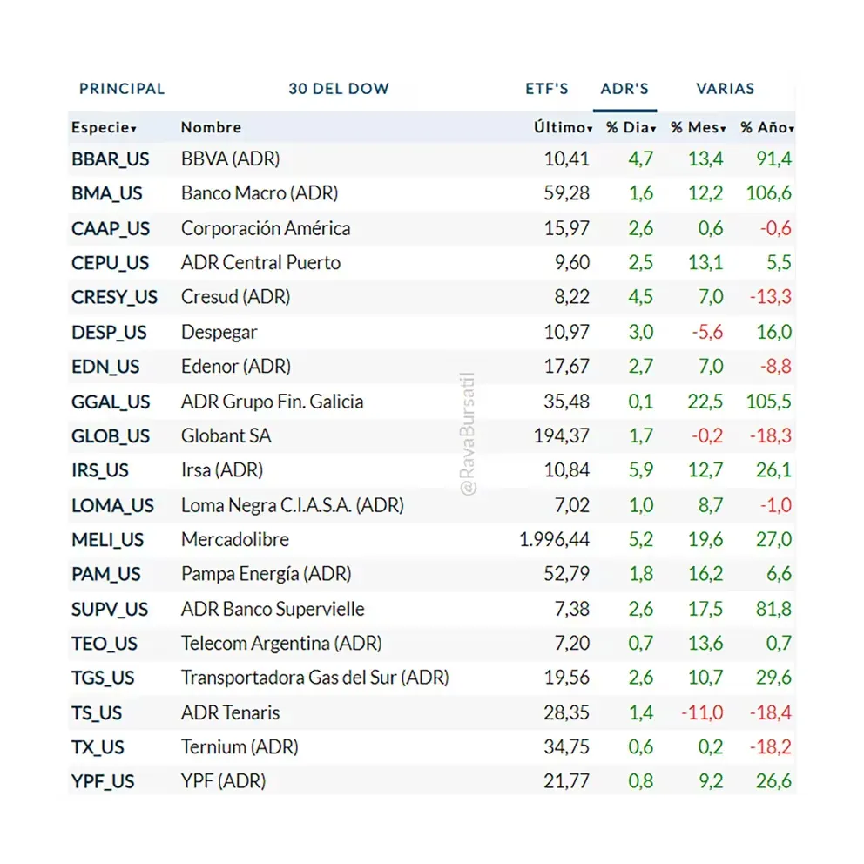Screen dimensions: 864x864
Task: Open the BBAR_US ticker link
Action: [x=110, y=159]
